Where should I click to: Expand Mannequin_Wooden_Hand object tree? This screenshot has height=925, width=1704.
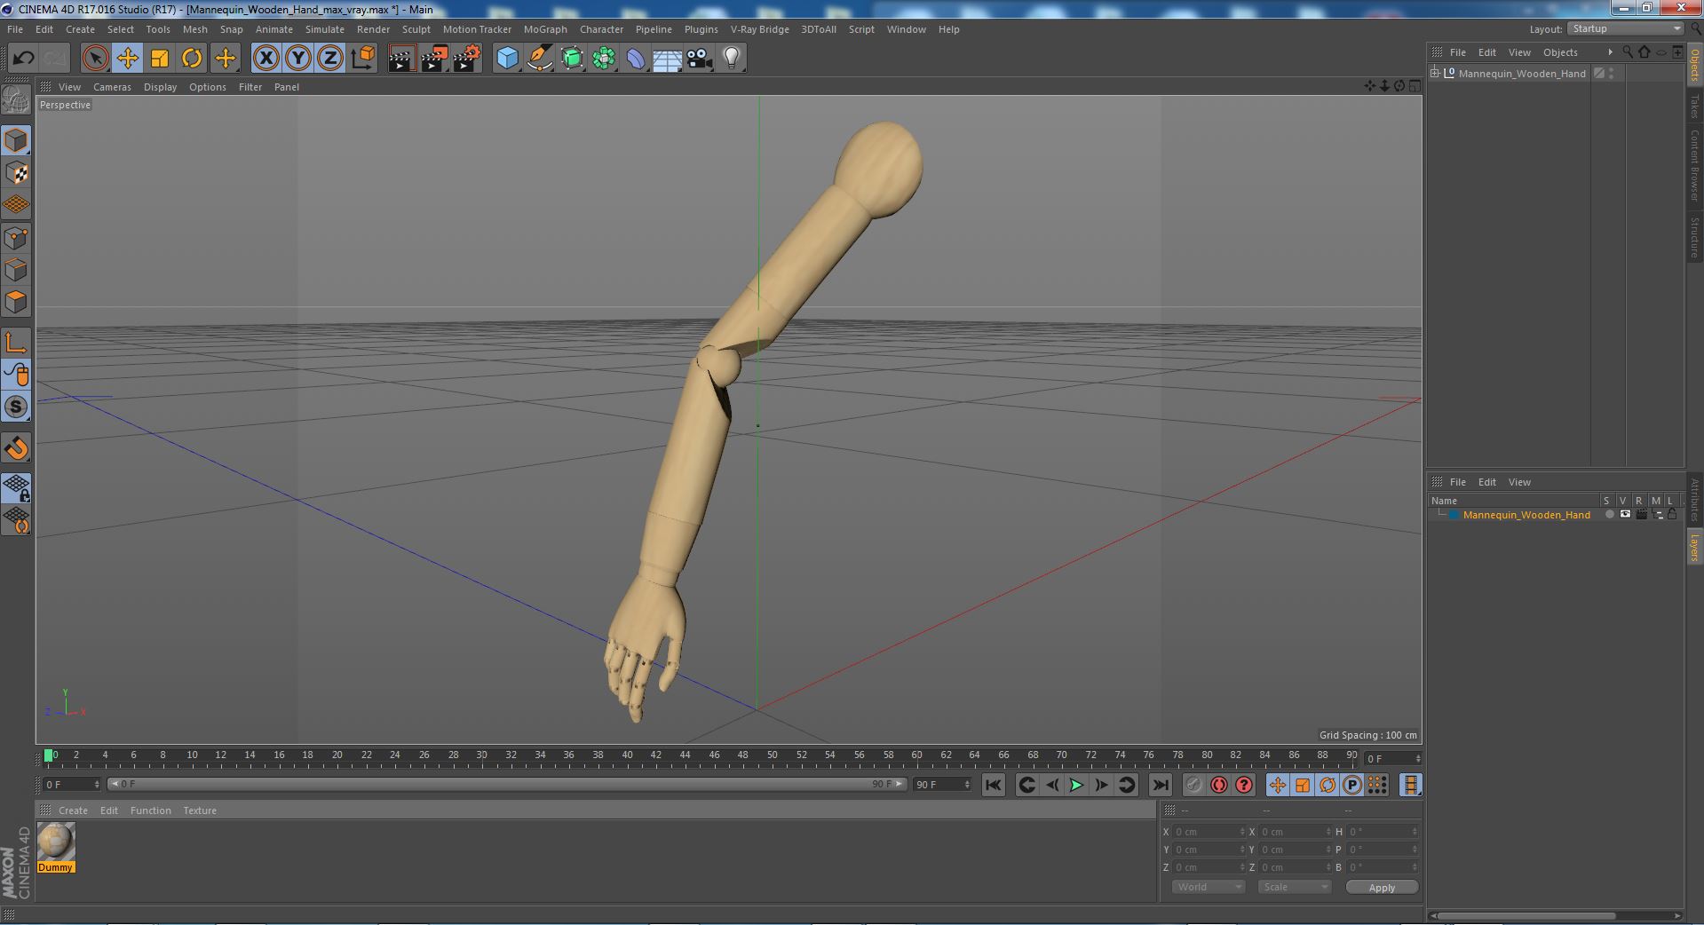1435,73
